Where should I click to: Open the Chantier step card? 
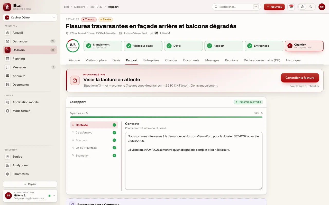304,46
